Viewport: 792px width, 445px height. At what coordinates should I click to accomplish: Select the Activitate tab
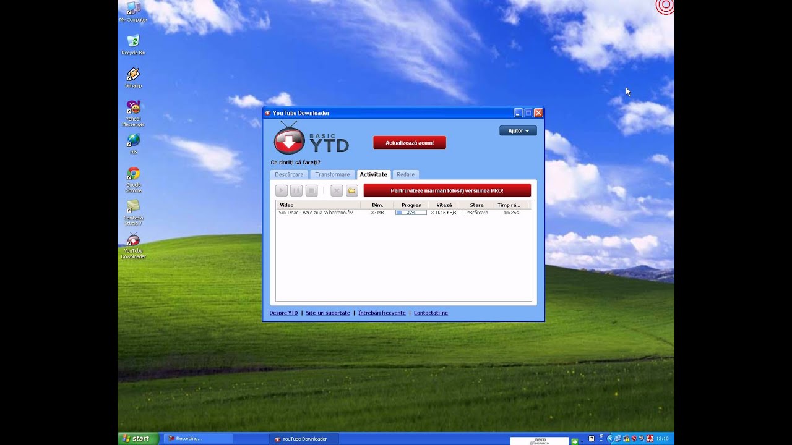374,174
